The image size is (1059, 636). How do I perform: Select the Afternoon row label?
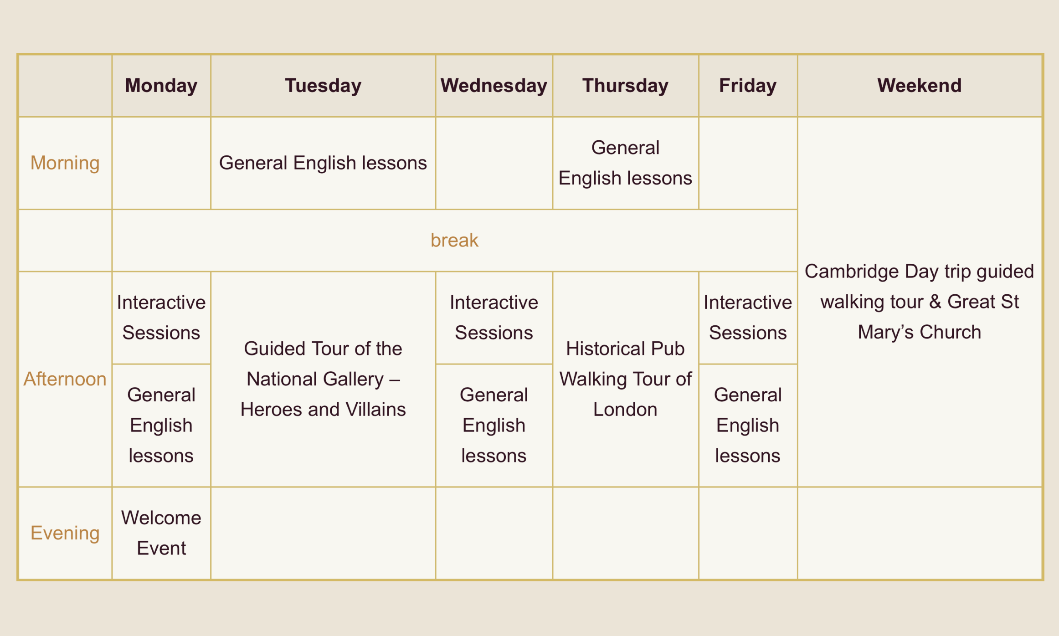pyautogui.click(x=65, y=379)
